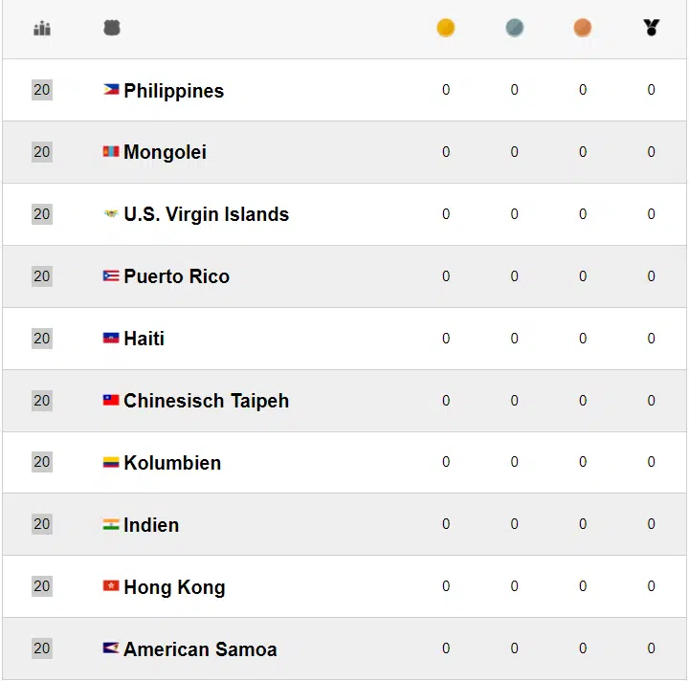
Task: Click the Philippines flag icon
Action: coord(111,90)
